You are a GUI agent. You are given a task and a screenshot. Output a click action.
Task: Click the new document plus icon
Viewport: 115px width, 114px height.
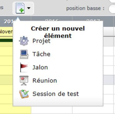tap(20, 8)
